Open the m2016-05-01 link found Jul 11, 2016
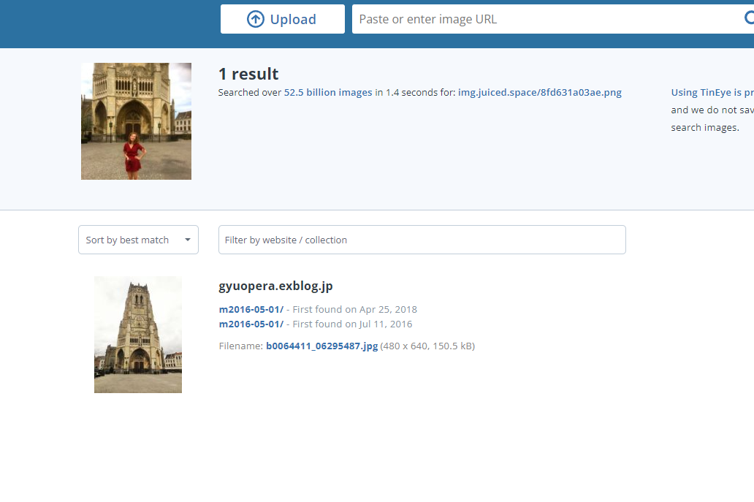 point(251,324)
